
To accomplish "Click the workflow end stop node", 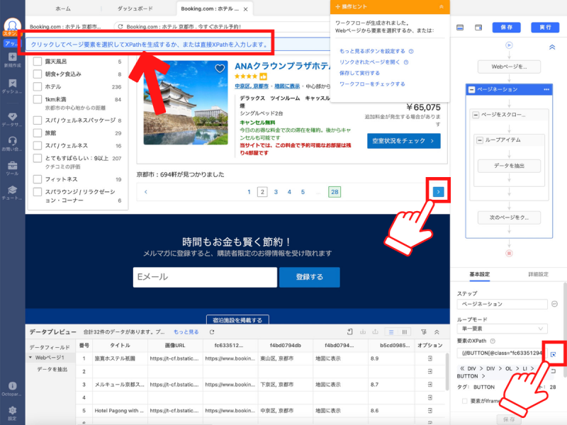I will 509,253.
